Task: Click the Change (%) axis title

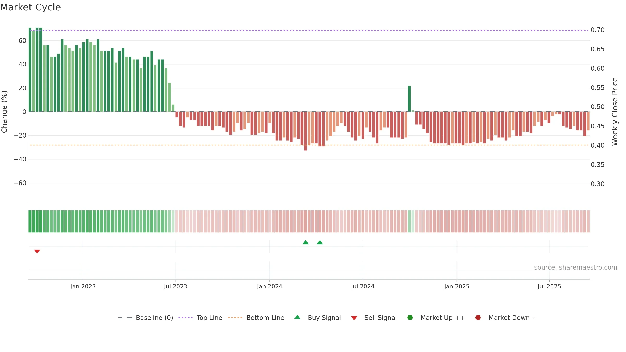Action: pyautogui.click(x=4, y=112)
